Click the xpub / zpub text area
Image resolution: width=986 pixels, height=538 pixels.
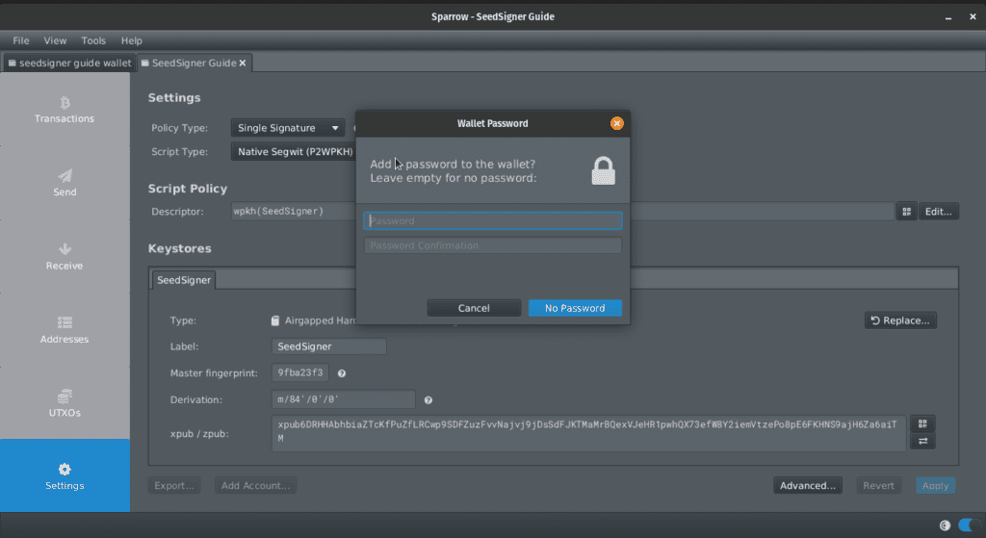588,433
